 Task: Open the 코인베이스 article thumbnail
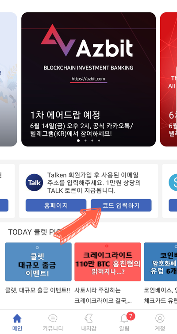click(x=160, y=262)
